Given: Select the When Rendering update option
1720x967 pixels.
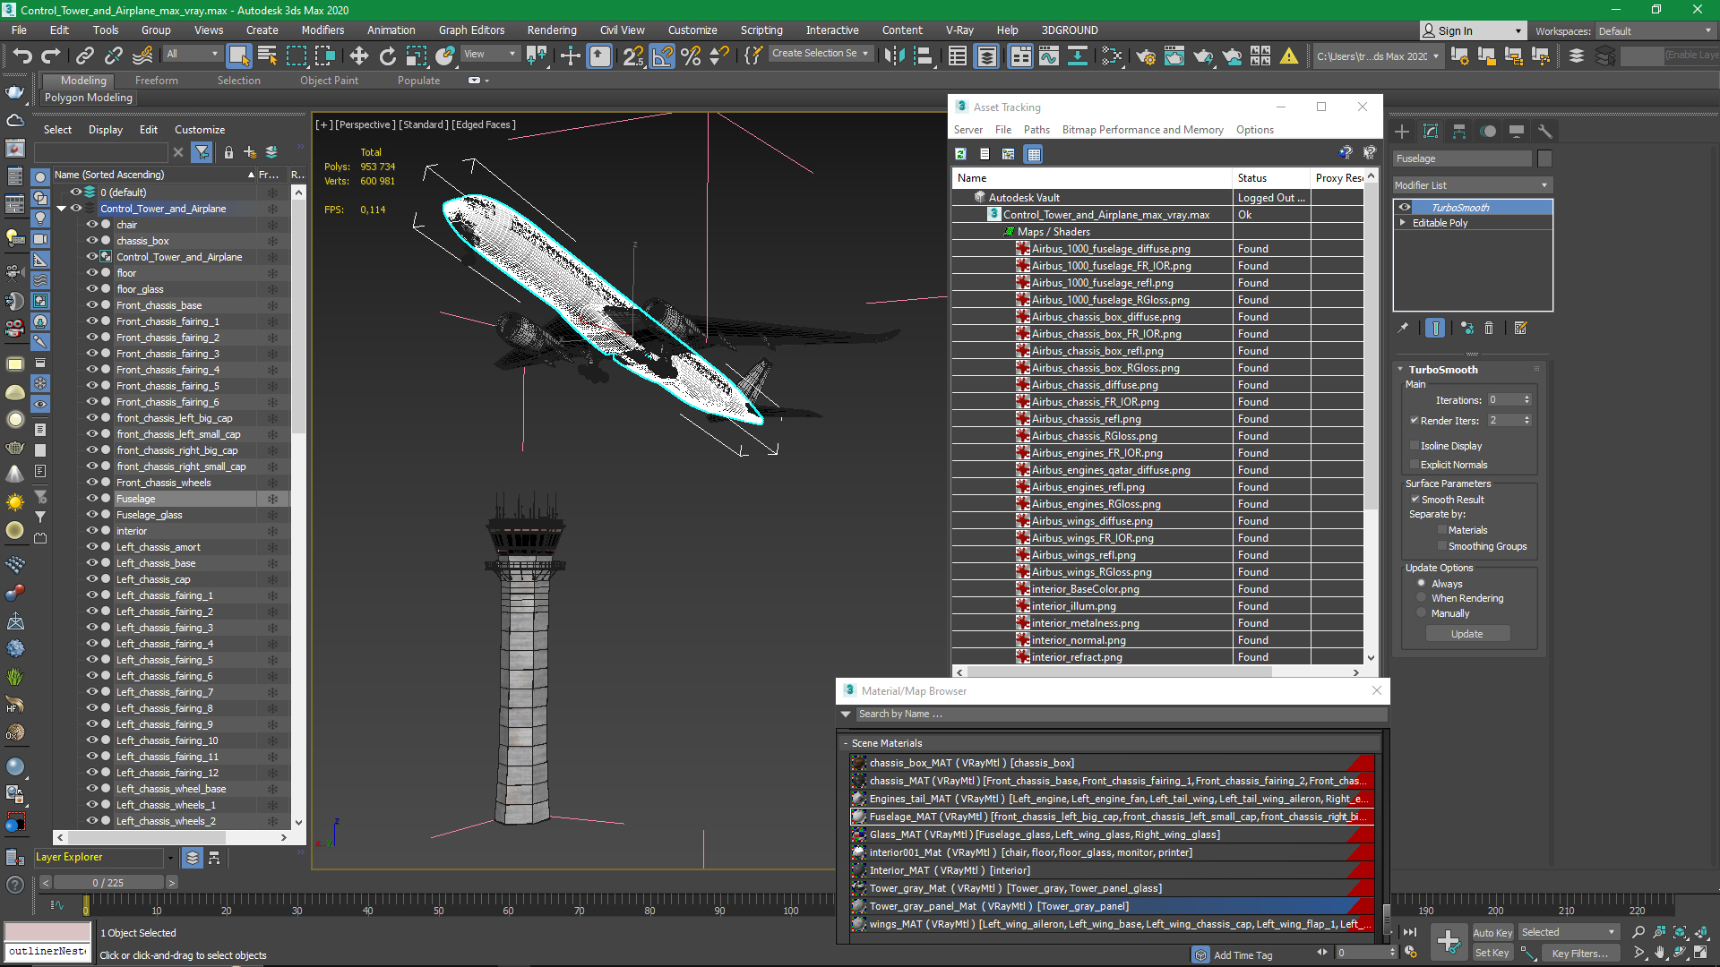Looking at the screenshot, I should coord(1421,598).
